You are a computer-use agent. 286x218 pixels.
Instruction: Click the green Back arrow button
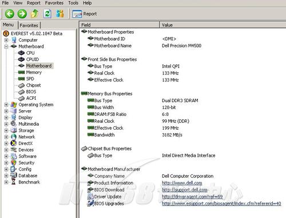(x=10, y=14)
